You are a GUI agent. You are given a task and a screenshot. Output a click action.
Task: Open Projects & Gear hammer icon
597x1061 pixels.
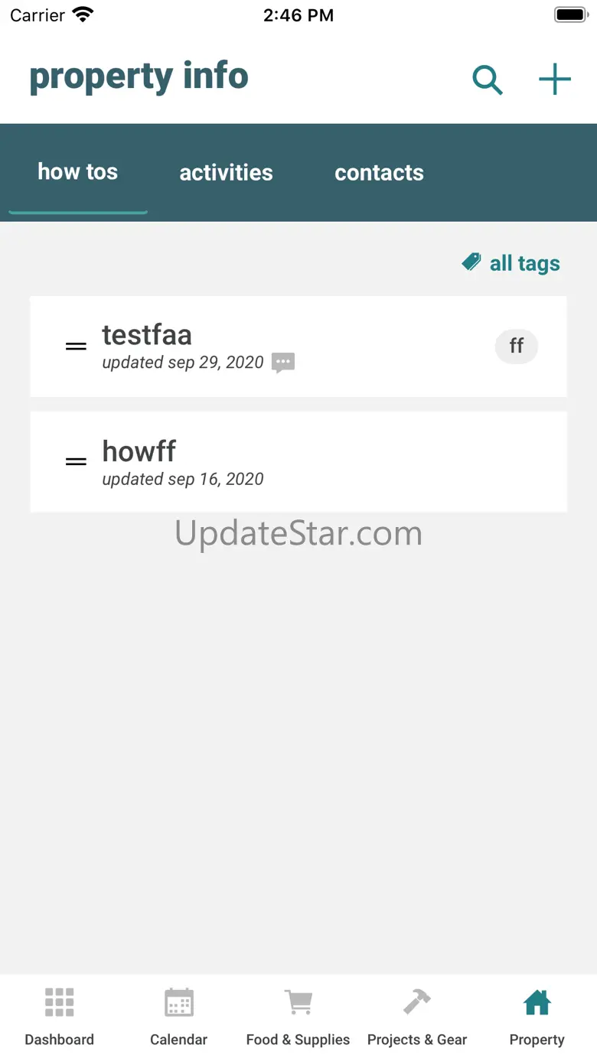417,1002
